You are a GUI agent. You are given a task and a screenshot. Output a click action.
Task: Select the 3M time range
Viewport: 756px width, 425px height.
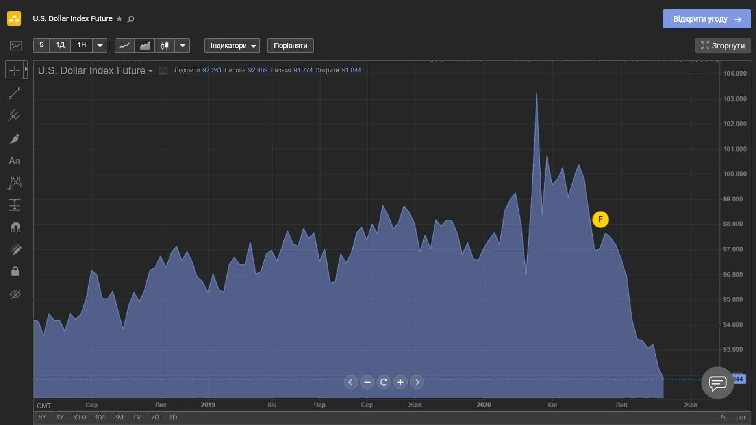(x=119, y=417)
